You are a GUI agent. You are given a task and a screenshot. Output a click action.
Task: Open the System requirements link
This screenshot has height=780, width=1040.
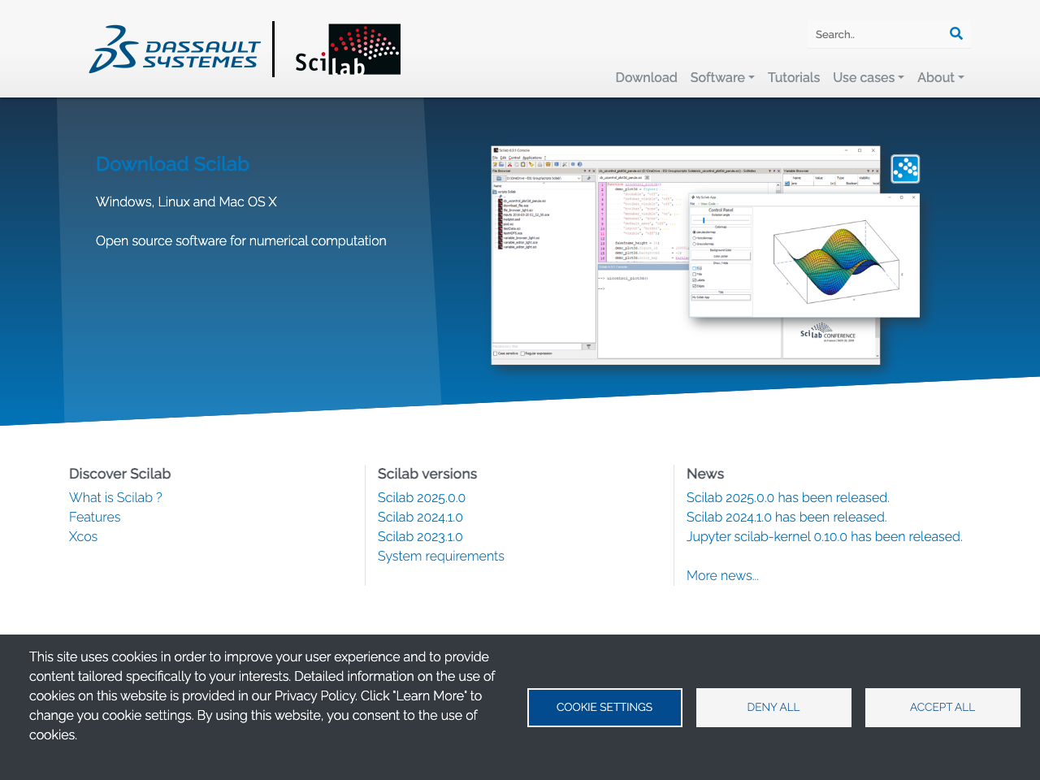pos(441,556)
